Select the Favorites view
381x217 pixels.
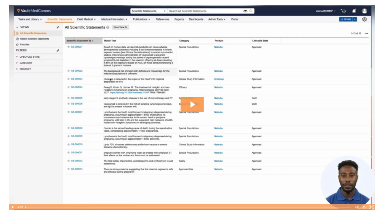(x=24, y=44)
